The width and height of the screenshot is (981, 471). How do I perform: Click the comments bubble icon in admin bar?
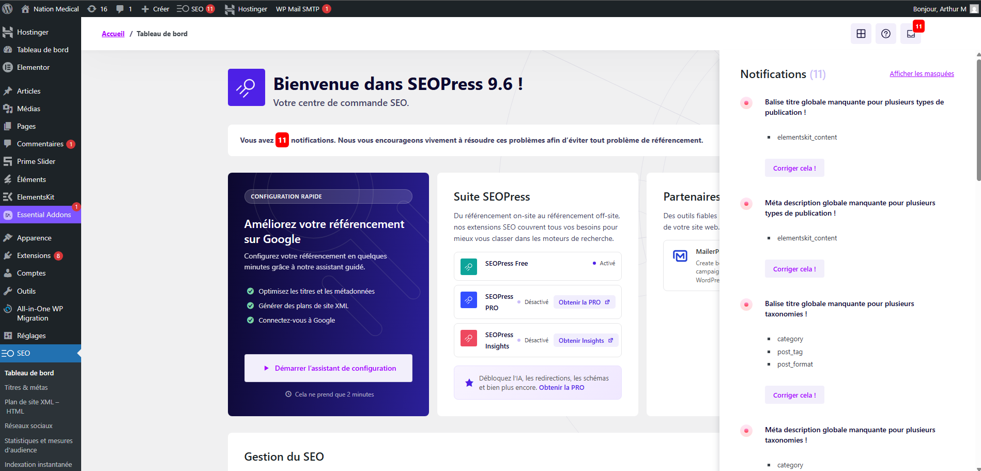120,8
